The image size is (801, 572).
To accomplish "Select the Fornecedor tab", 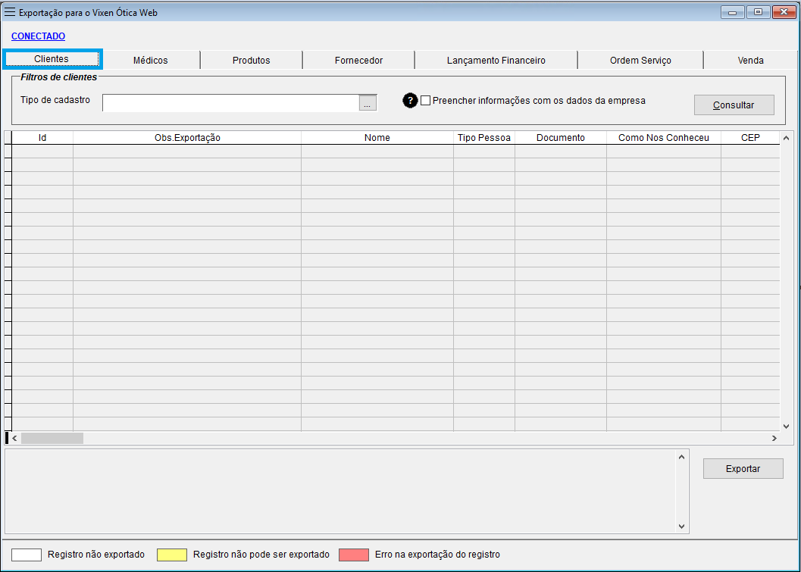I will (x=358, y=61).
